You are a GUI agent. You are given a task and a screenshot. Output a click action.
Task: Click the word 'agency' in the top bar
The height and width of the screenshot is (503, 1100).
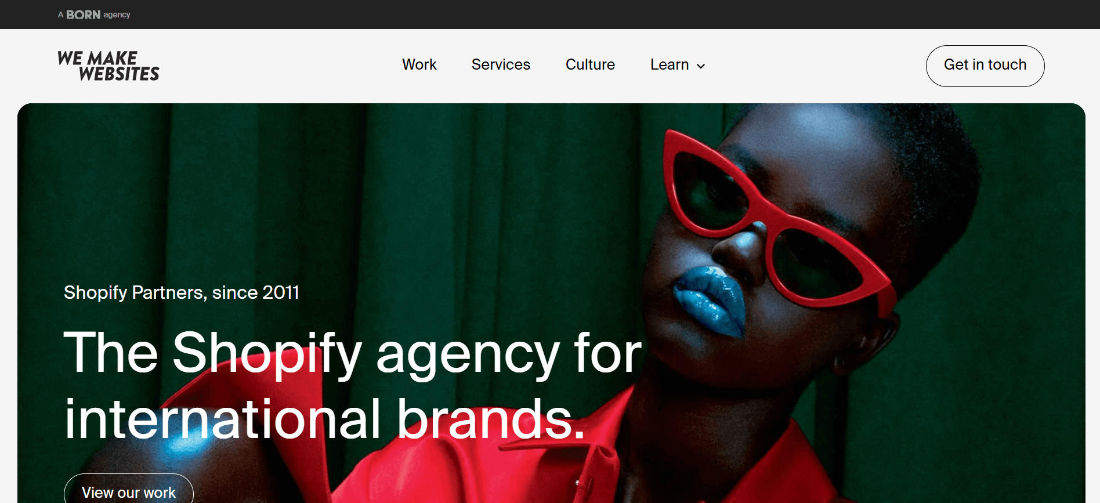[117, 15]
